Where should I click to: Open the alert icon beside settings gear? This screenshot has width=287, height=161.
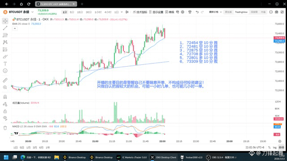190,12
